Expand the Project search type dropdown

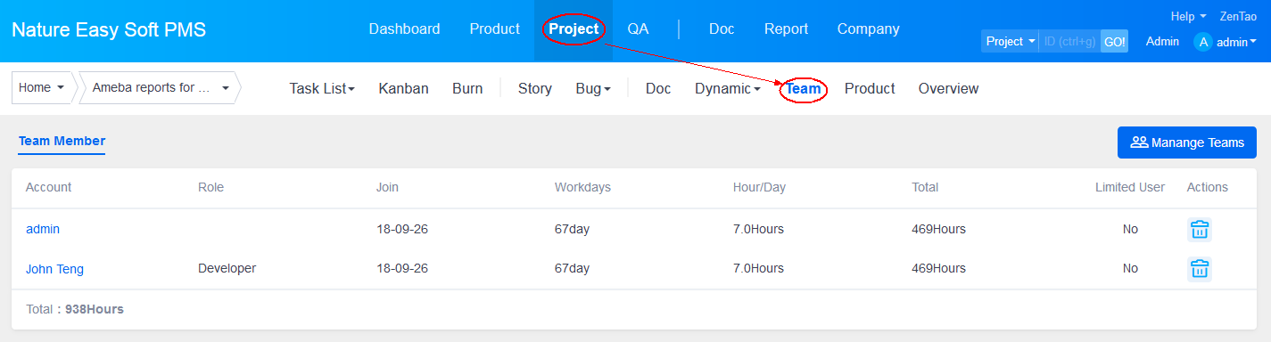tap(1010, 42)
